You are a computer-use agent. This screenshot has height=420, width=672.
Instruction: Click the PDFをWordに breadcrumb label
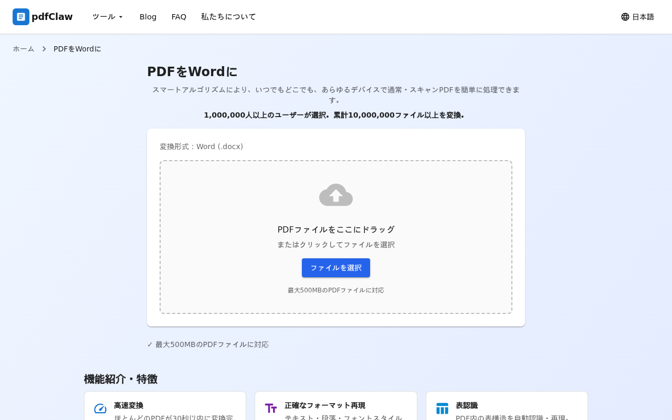[77, 48]
